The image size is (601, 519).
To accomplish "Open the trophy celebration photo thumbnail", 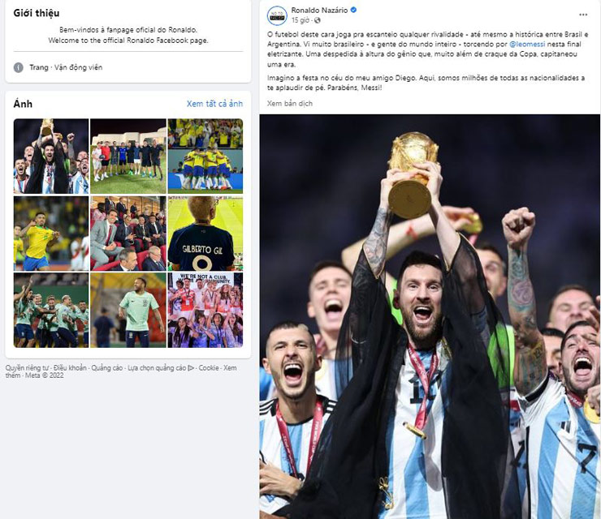I will (x=51, y=157).
